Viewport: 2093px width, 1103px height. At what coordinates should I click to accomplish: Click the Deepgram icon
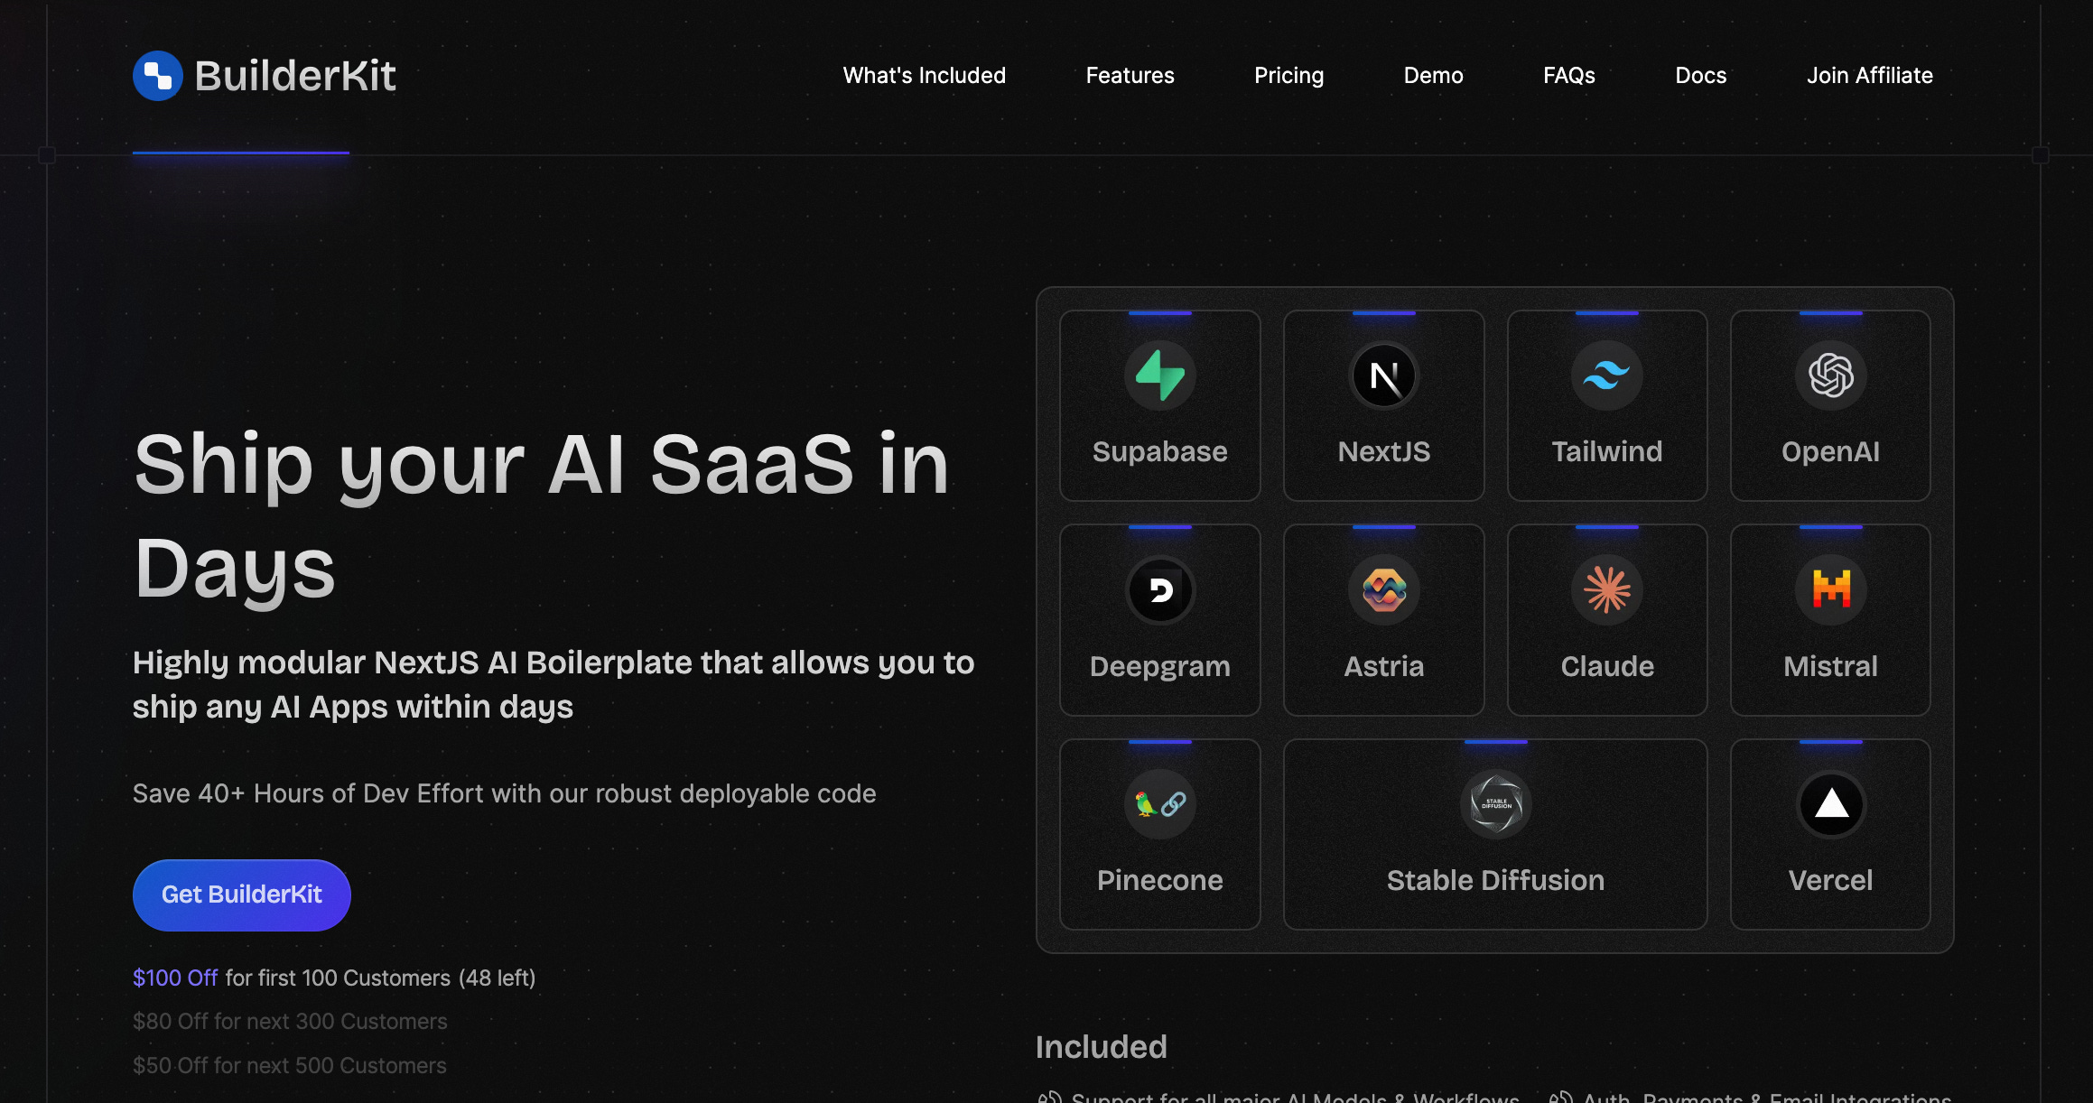pos(1159,589)
